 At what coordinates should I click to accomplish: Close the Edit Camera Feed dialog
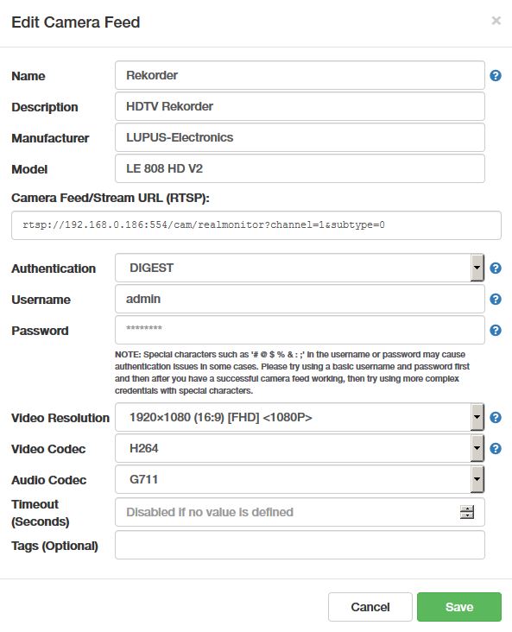click(x=496, y=21)
